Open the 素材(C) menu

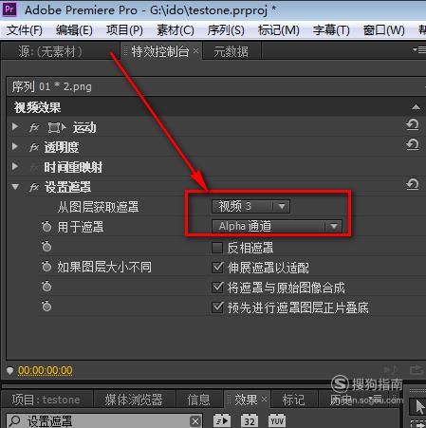pyautogui.click(x=176, y=30)
